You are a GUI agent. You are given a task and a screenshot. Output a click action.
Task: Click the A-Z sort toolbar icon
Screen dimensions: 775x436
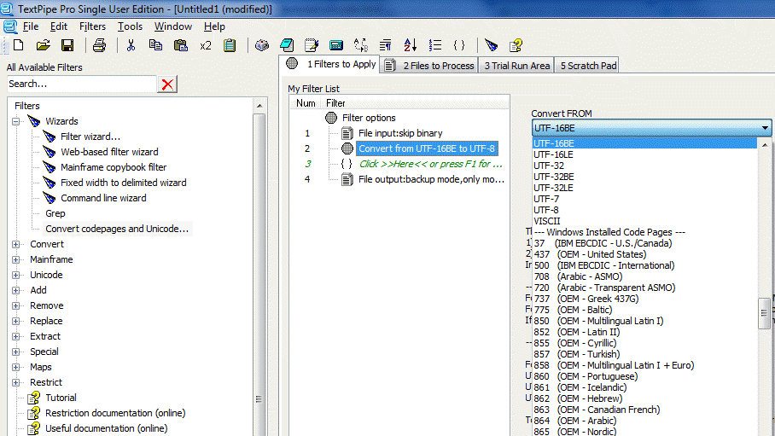tap(410, 45)
